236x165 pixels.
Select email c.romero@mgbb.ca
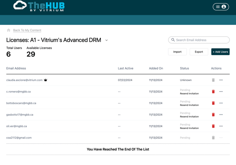pyautogui.click(x=18, y=92)
